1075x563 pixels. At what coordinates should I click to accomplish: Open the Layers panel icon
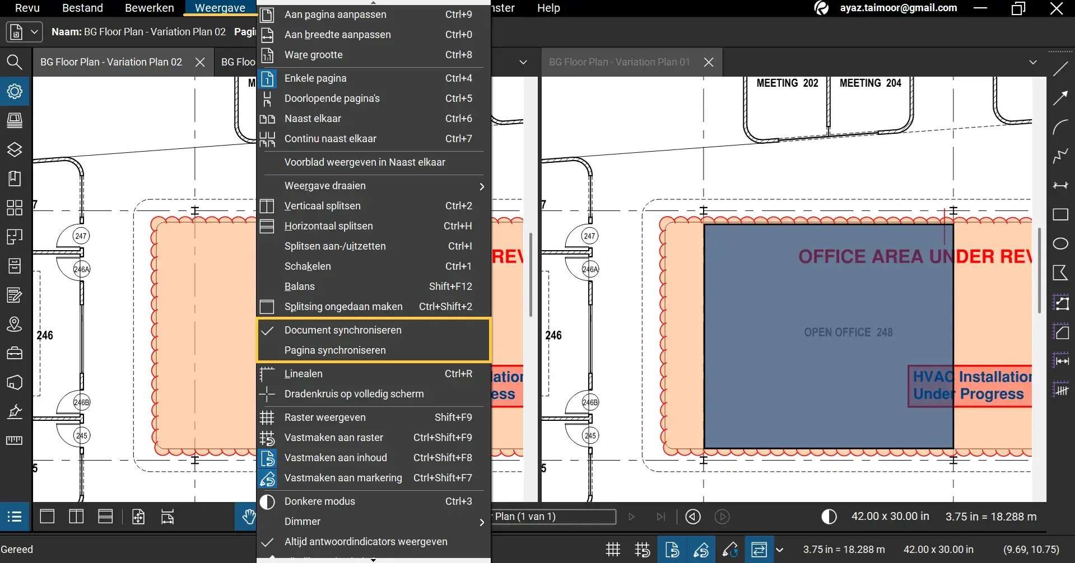15,149
